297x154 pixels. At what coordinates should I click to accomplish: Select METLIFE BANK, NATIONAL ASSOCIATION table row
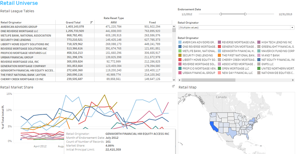click(x=86, y=35)
